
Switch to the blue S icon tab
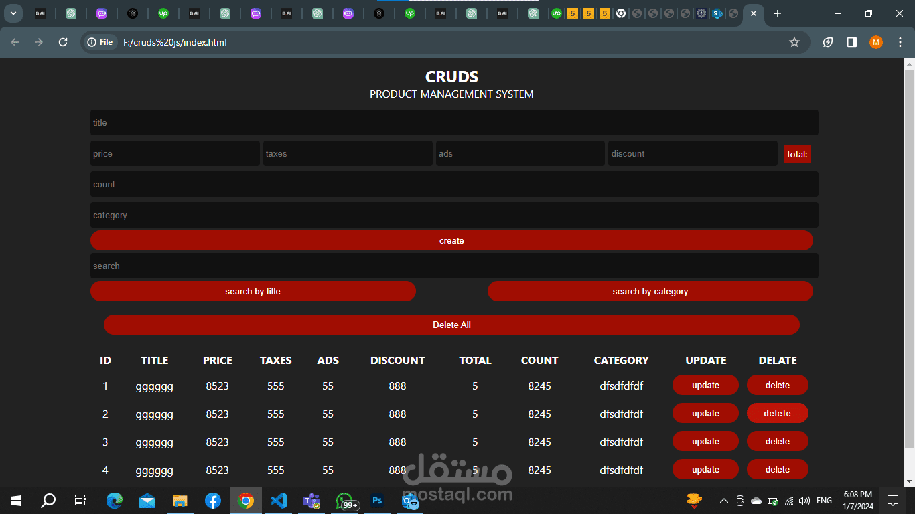tap(717, 13)
